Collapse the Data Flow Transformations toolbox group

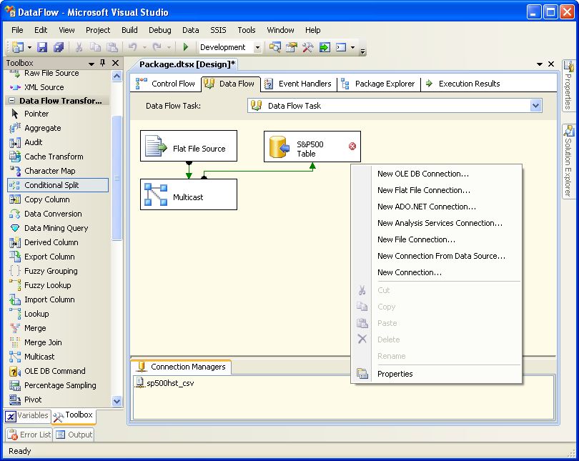(x=12, y=101)
